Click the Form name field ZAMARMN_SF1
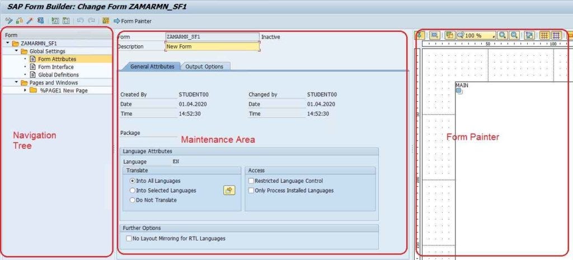The width and height of the screenshot is (573, 260). pyautogui.click(x=212, y=37)
